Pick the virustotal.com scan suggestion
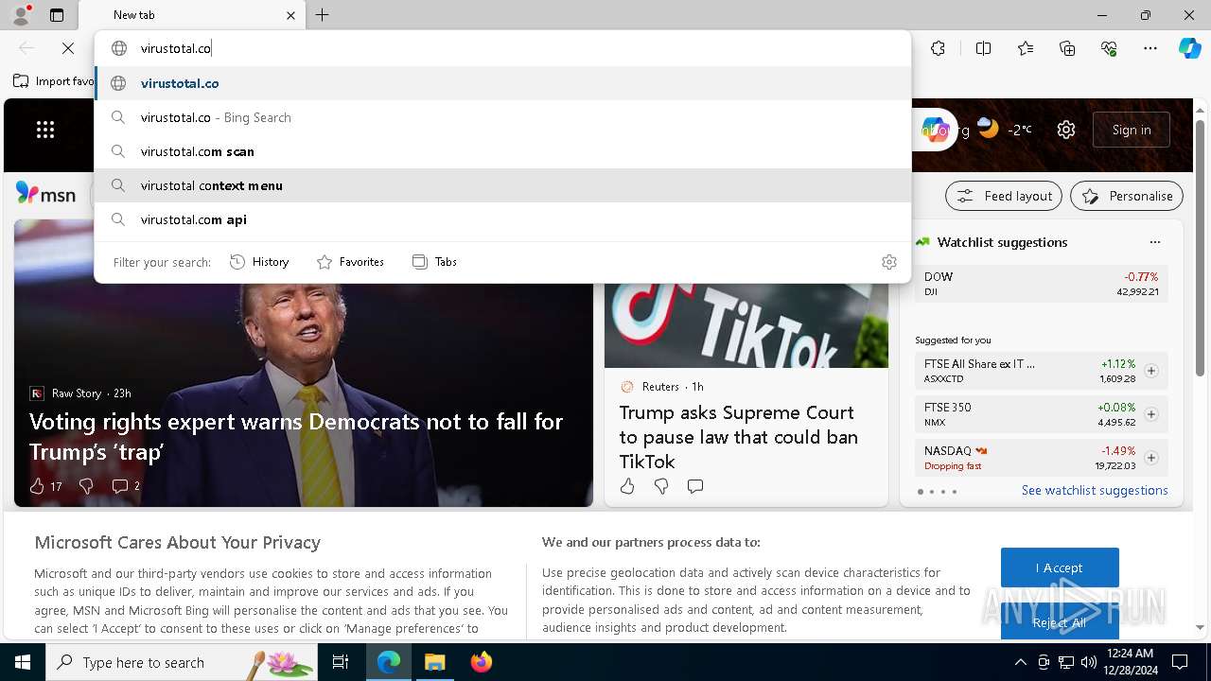The image size is (1211, 681). (502, 151)
